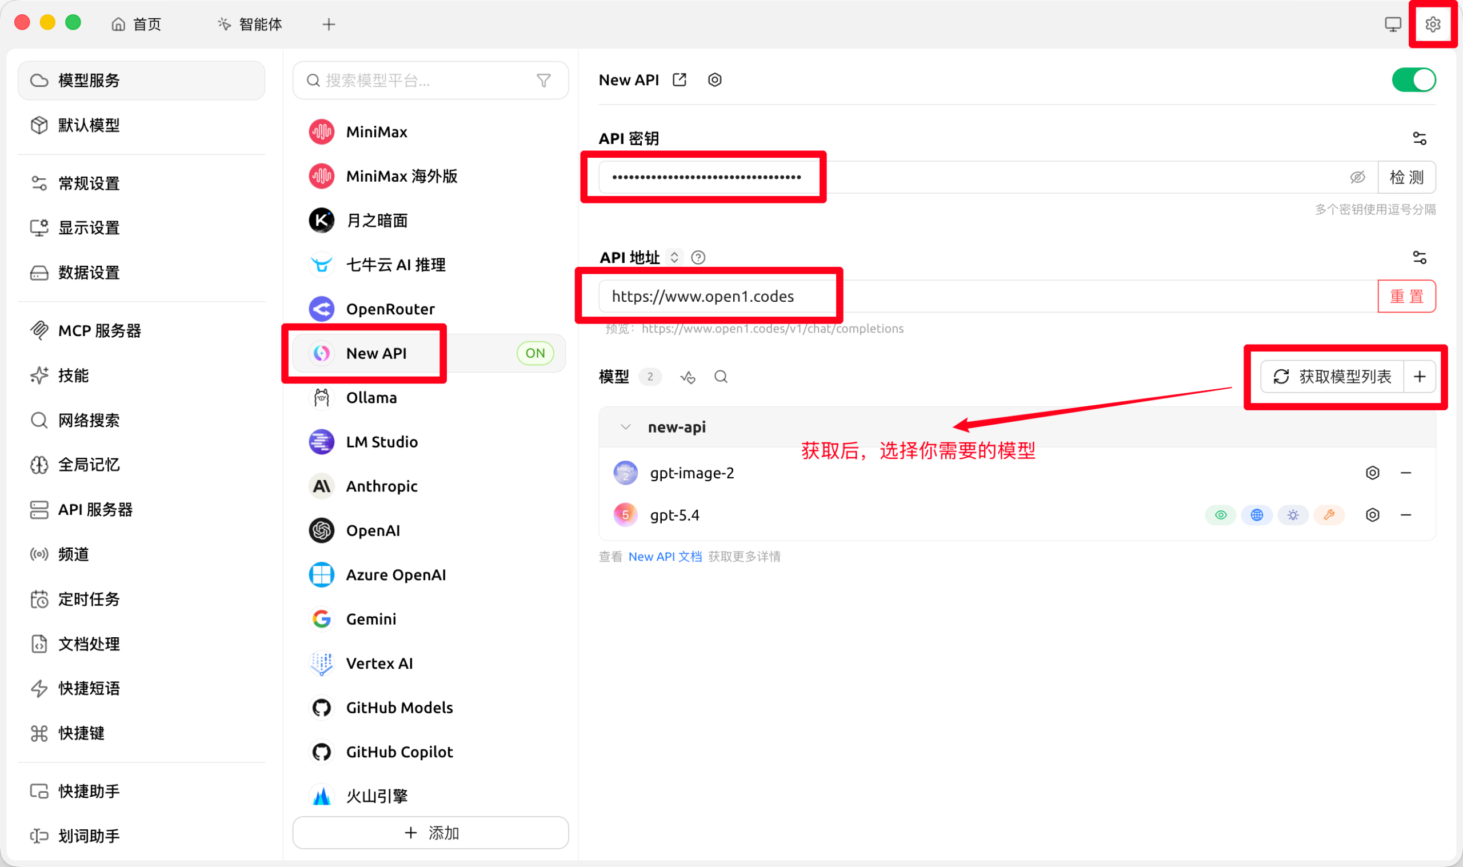Remove gpt-image-2 model with minus icon
The image size is (1463, 867).
(1405, 473)
